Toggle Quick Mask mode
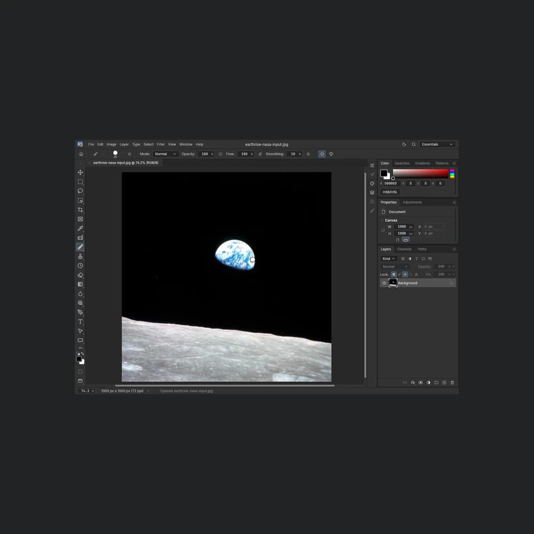534x534 pixels. coord(81,372)
